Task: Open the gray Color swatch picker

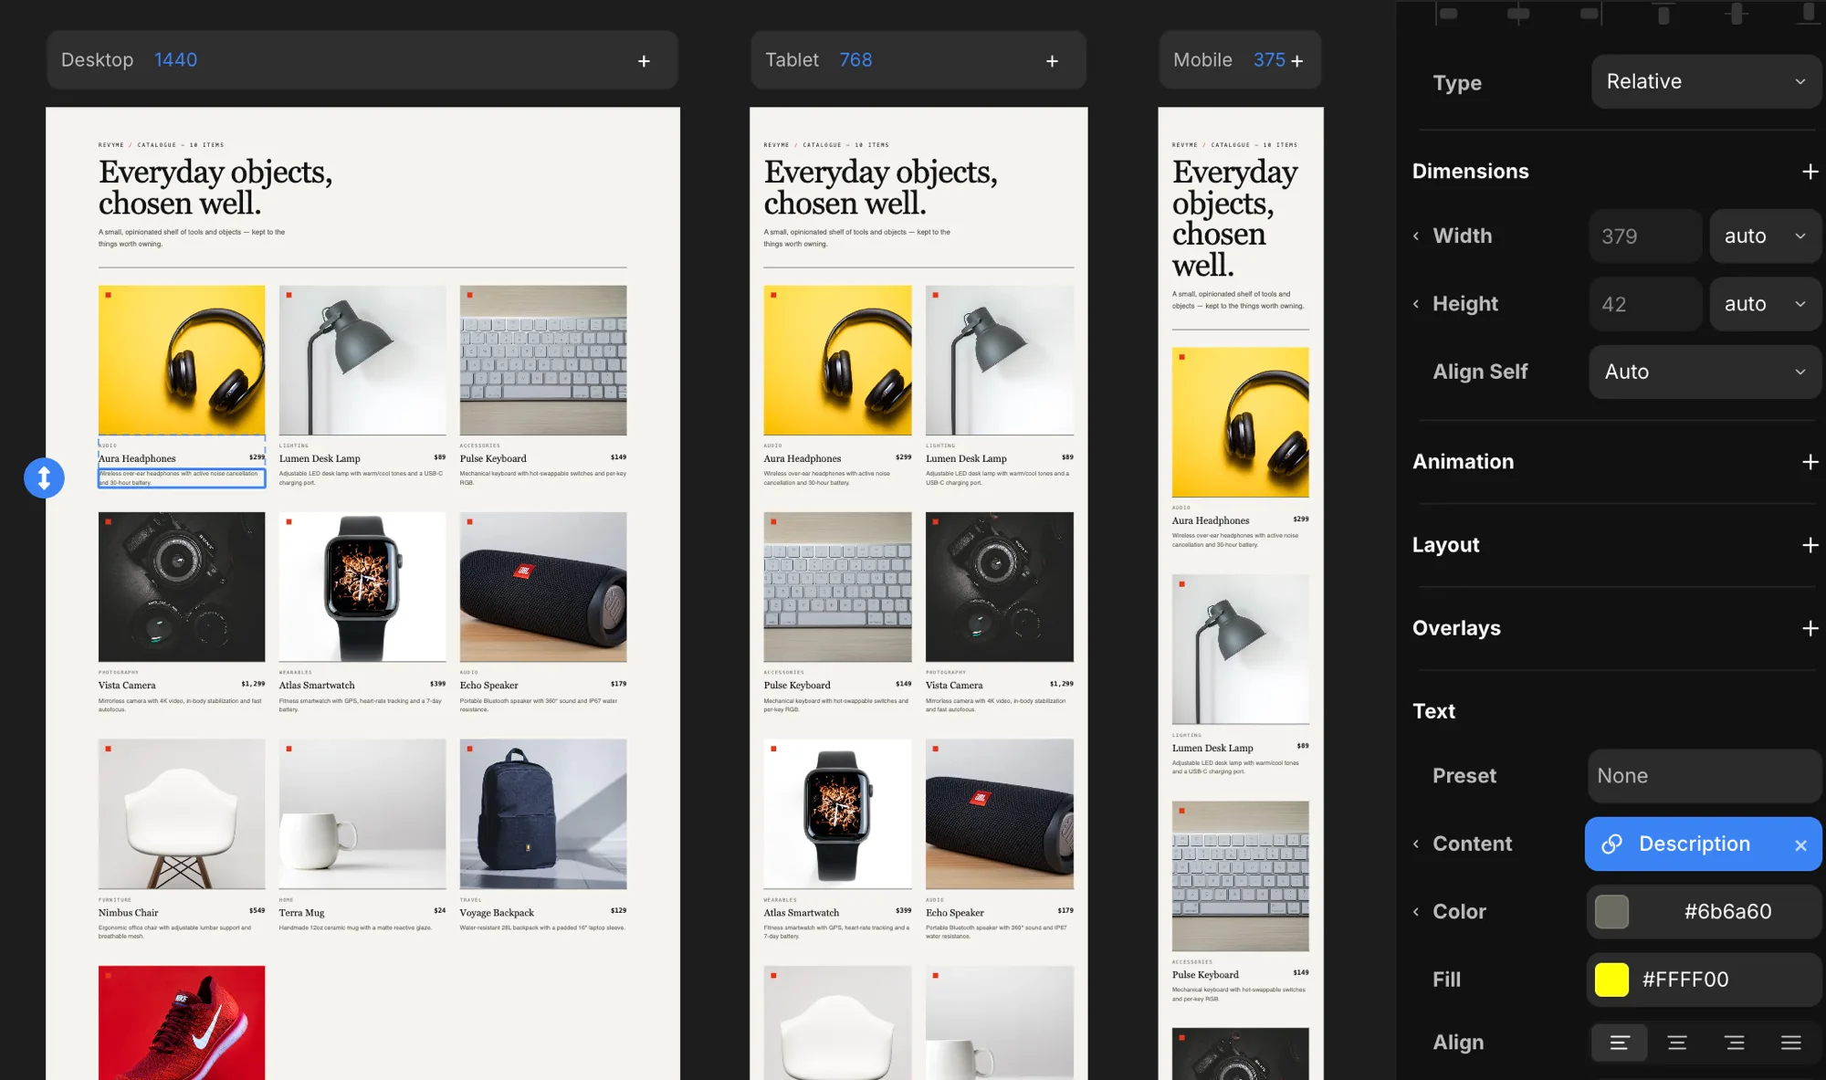Action: [1611, 911]
